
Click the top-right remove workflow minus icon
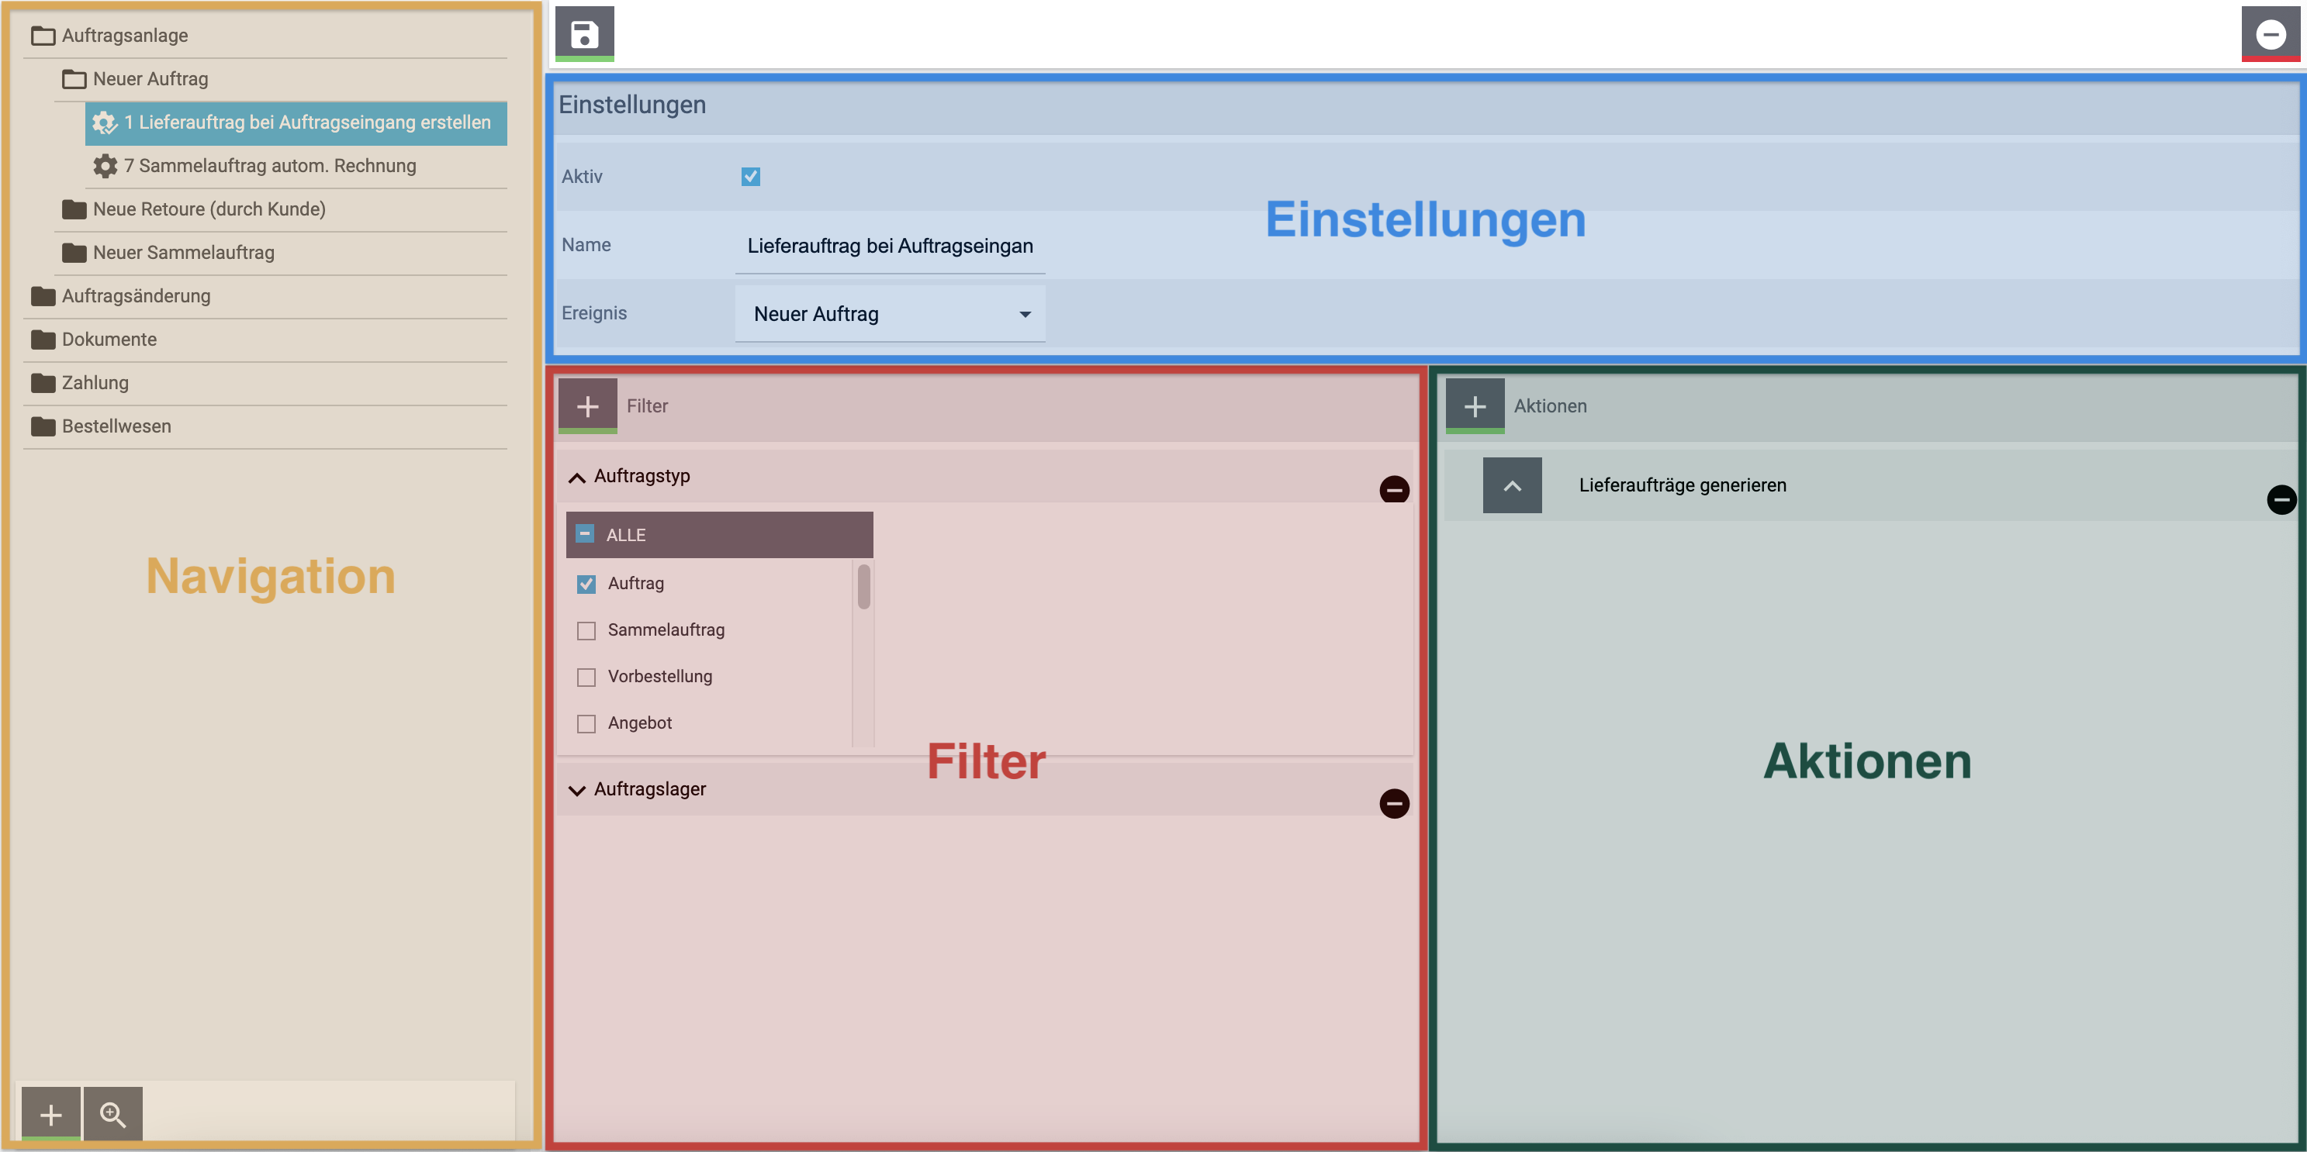coord(2271,34)
